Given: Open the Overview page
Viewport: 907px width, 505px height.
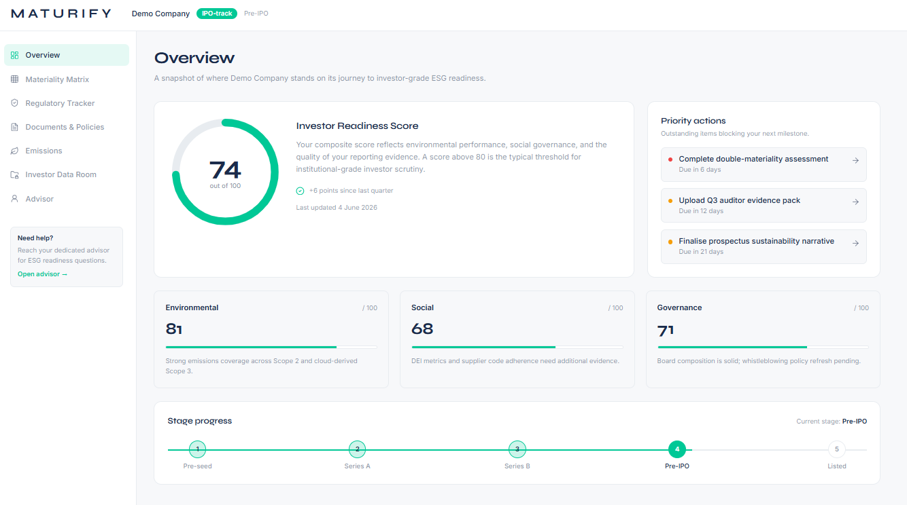Looking at the screenshot, I should click(67, 55).
